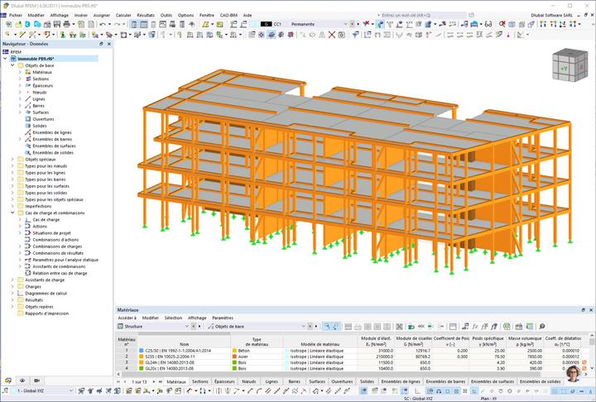
Task: Switch to the Surfaces table tab
Action: [x=317, y=381]
